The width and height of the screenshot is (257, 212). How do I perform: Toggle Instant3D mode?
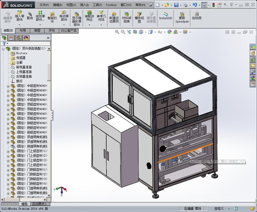(x=165, y=16)
